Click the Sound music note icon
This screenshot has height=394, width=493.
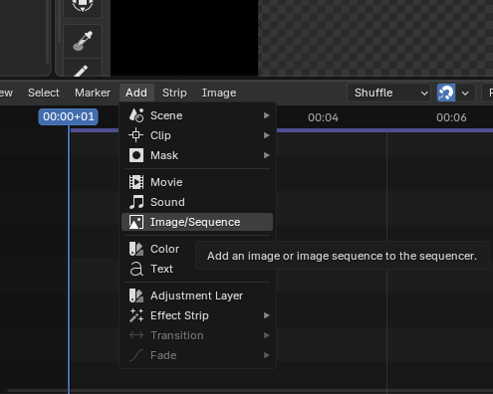click(136, 202)
